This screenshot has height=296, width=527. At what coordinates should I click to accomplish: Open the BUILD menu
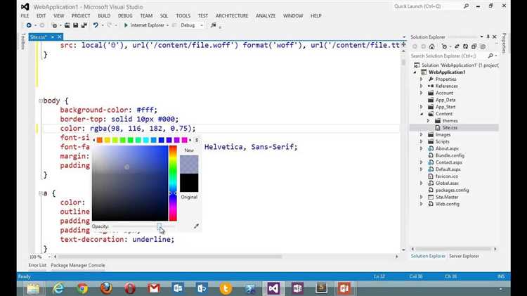point(104,15)
